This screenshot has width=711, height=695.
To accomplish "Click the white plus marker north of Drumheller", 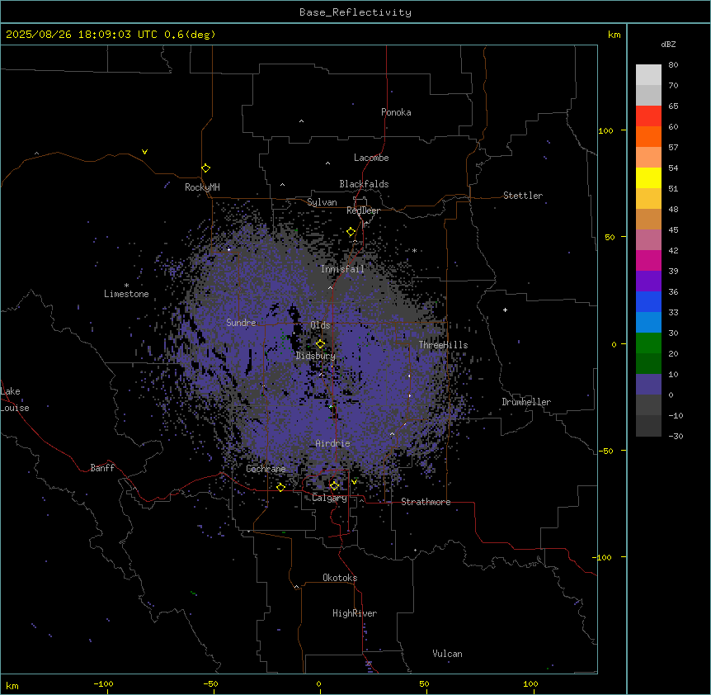I will (x=505, y=310).
